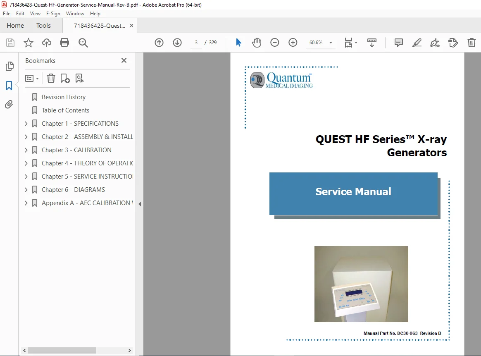Open the Page Thumbnails panel
The height and width of the screenshot is (356, 481).
(10, 66)
